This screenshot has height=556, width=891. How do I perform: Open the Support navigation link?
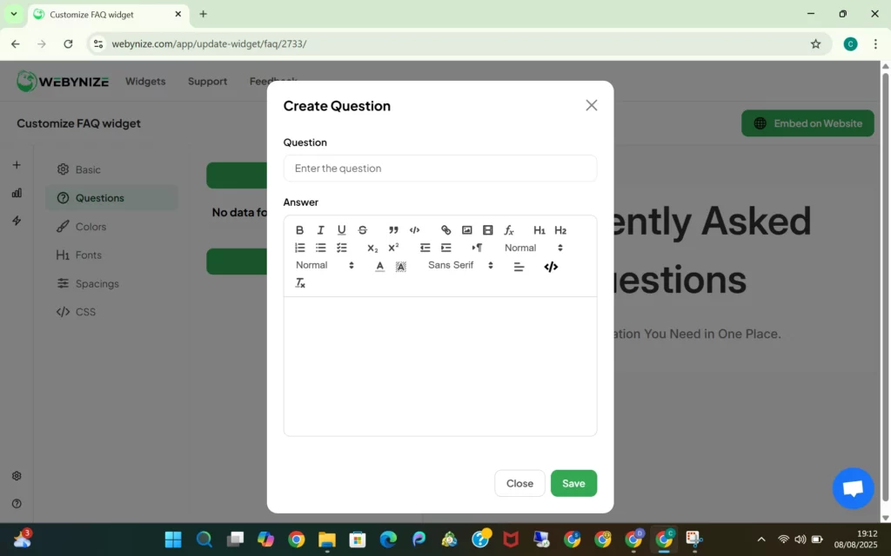click(207, 81)
